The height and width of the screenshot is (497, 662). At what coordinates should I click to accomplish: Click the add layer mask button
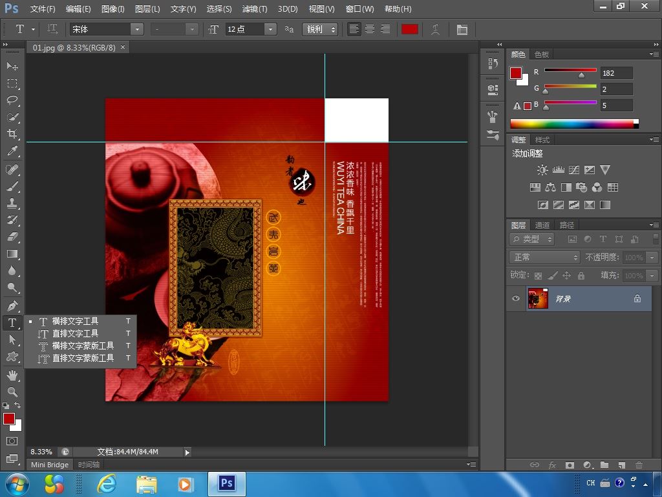[570, 465]
